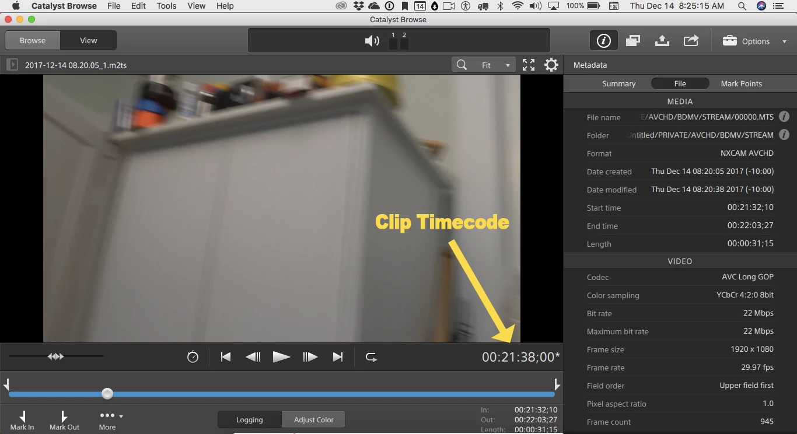Toggle loop playback
This screenshot has height=434, width=797.
click(371, 357)
